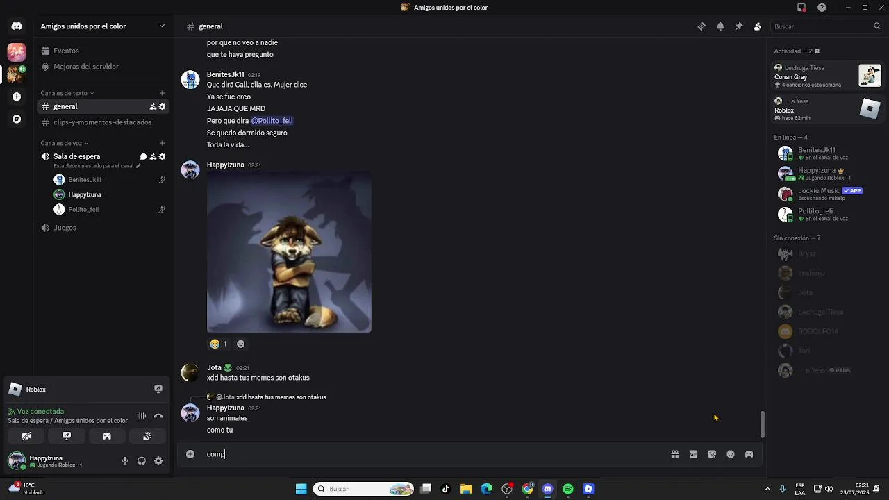Open the soundboard button
Image resolution: width=889 pixels, height=500 pixels.
click(147, 436)
